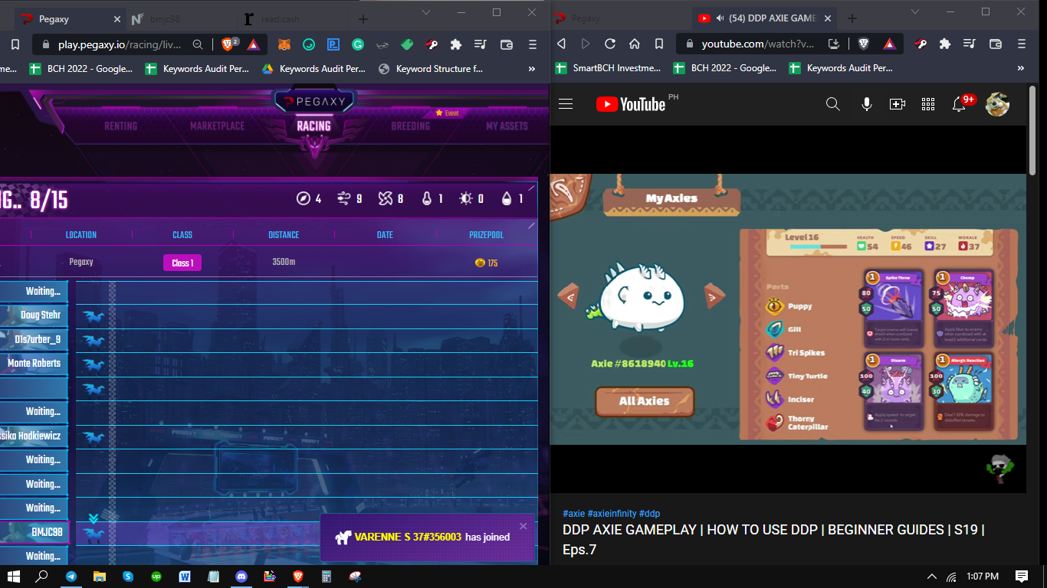
Task: Expand bookmarks overflow in Pegaxy window
Action: point(530,68)
